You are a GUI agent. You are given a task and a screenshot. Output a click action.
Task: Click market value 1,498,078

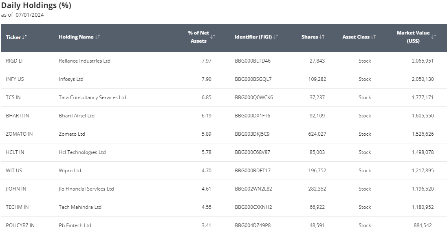click(423, 152)
